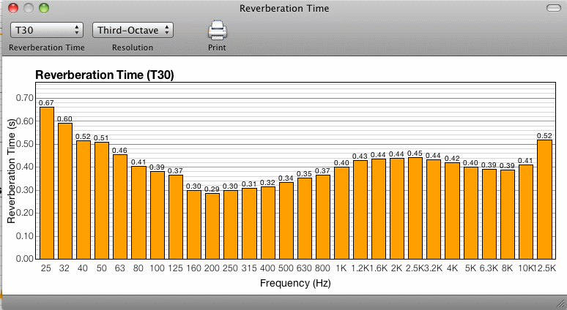The height and width of the screenshot is (310, 567).
Task: Select the 12.5K bar at chart's right end
Action: 544,199
